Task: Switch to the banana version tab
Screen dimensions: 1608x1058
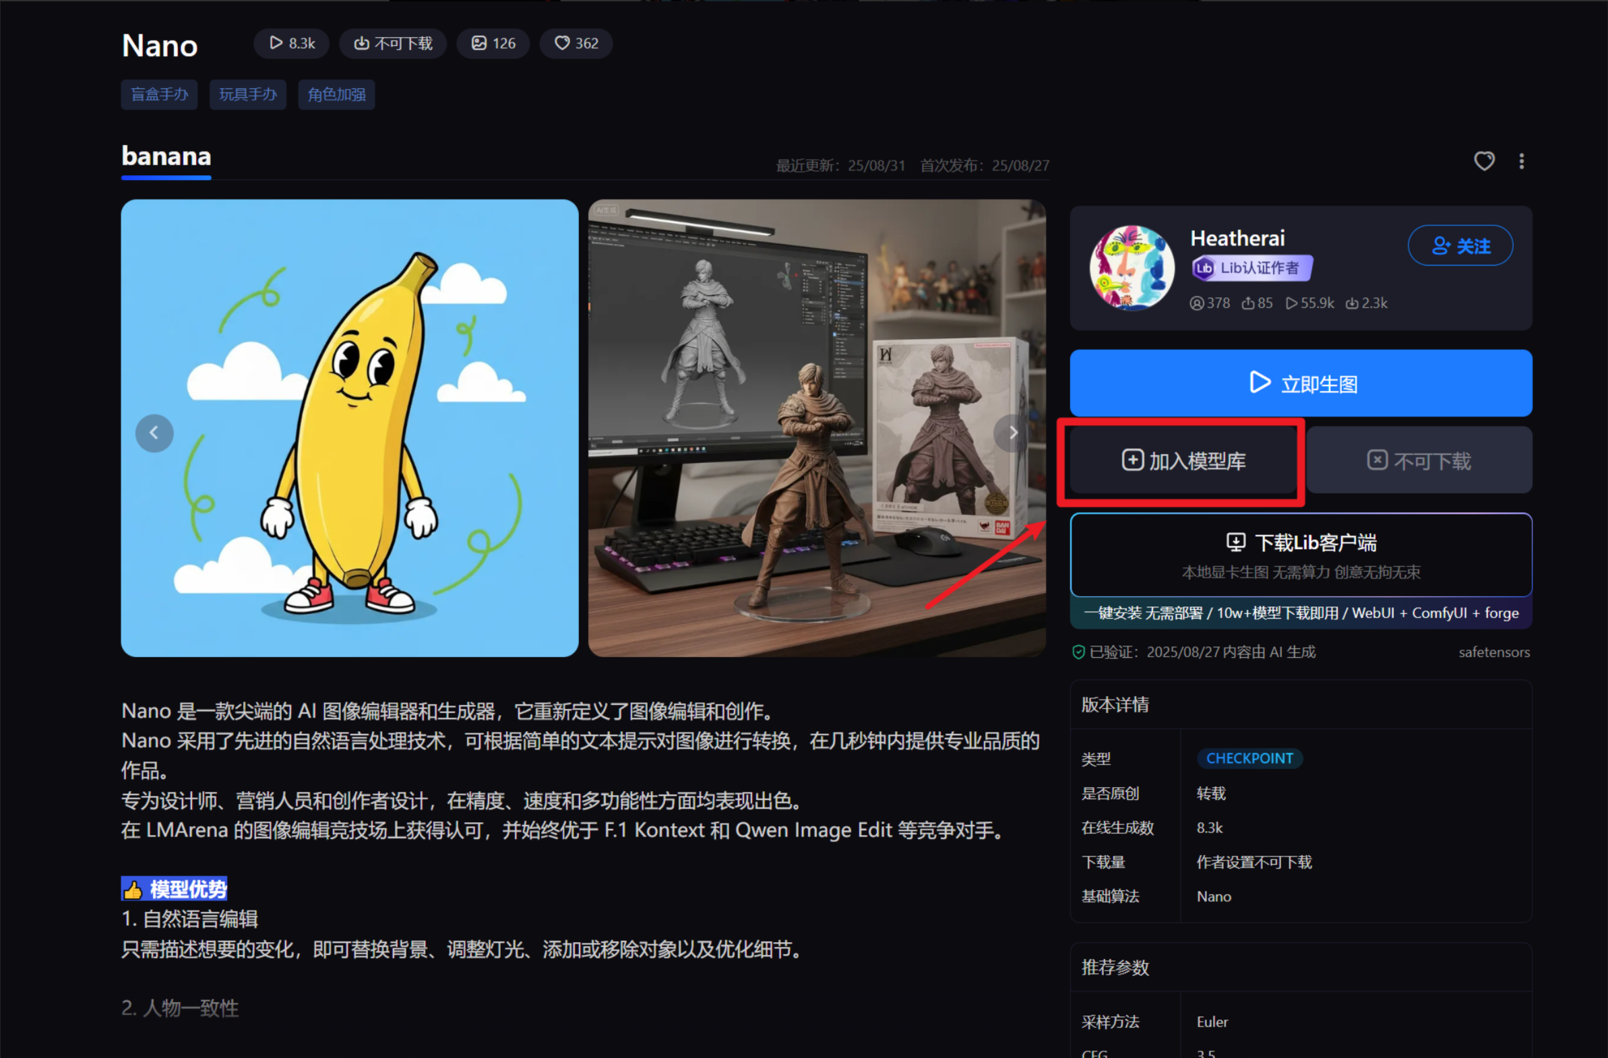Action: tap(166, 156)
